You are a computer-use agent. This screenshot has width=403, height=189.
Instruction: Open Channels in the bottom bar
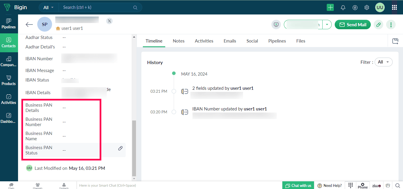pos(38,186)
